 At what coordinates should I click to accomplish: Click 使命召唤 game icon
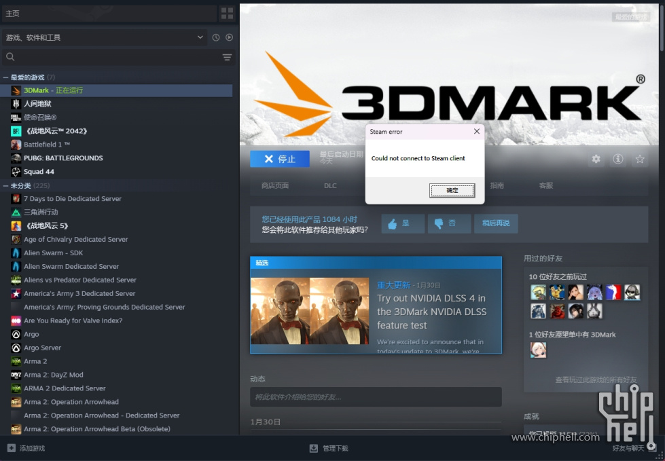pos(16,117)
